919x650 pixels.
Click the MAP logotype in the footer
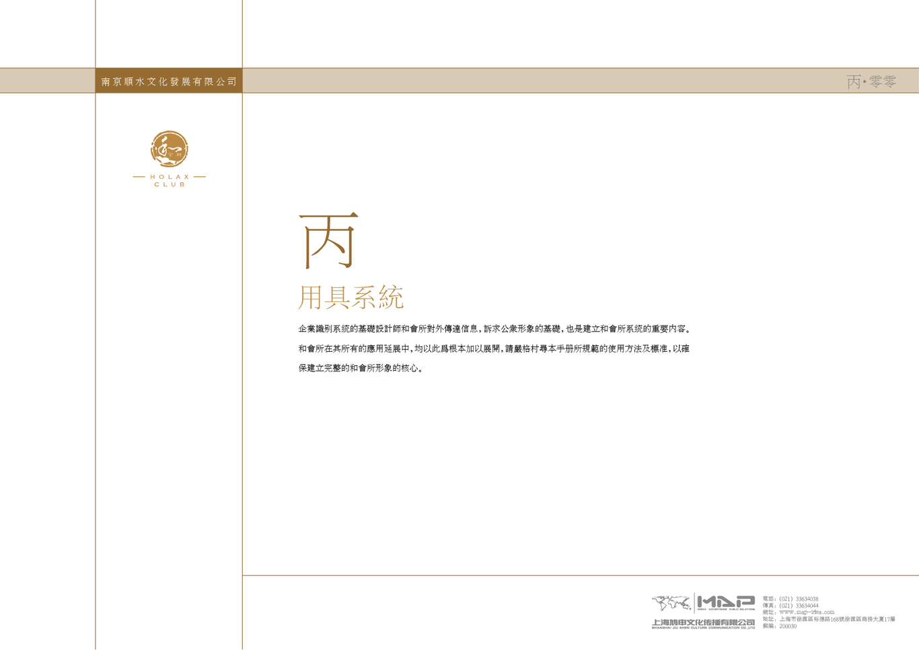tap(726, 602)
